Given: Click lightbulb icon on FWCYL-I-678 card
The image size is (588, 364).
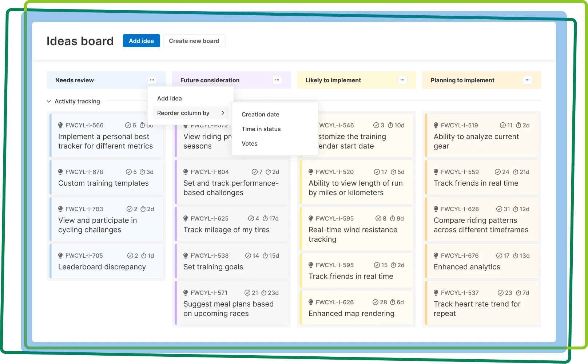Looking at the screenshot, I should [60, 172].
